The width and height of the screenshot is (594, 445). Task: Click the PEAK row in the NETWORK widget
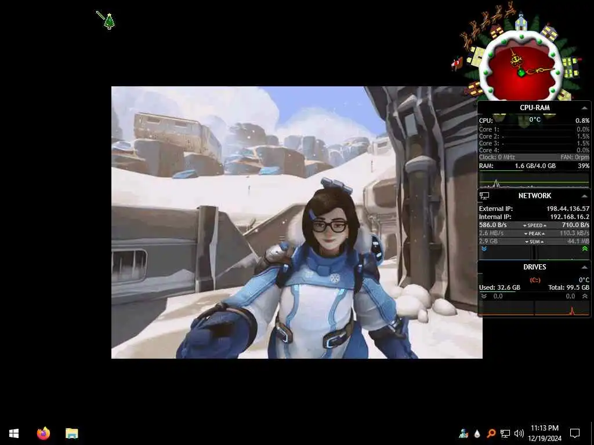[x=534, y=234]
